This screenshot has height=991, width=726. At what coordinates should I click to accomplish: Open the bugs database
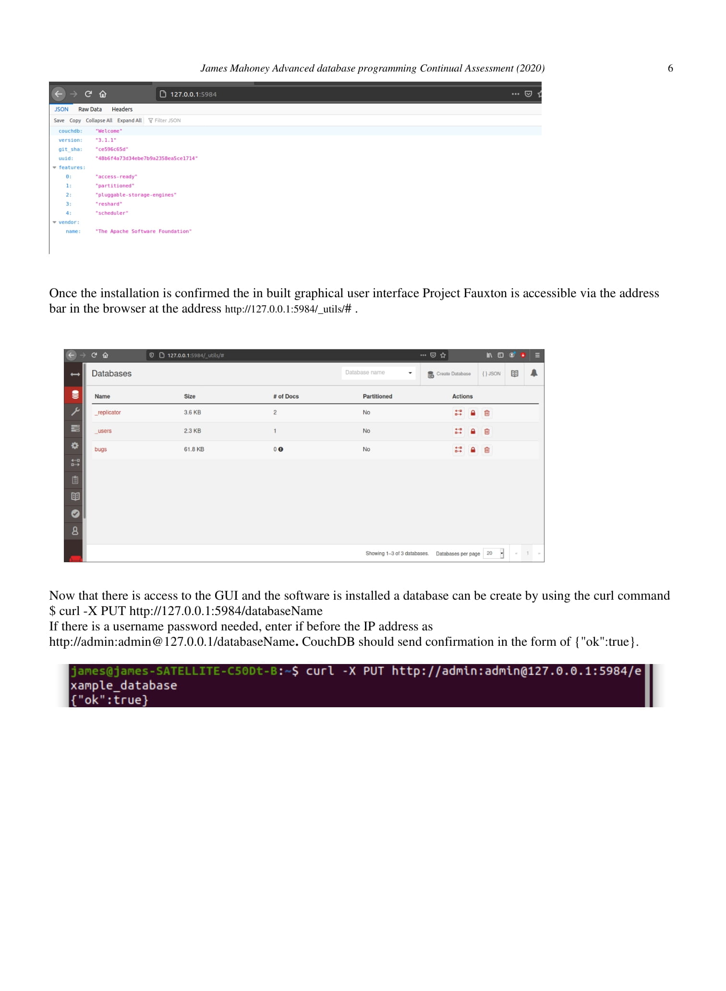click(x=101, y=450)
